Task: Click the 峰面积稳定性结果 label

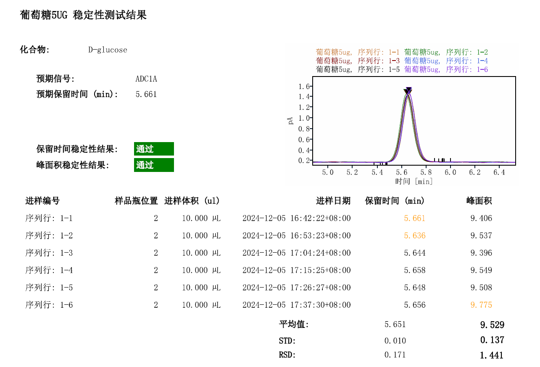Action: 73,165
